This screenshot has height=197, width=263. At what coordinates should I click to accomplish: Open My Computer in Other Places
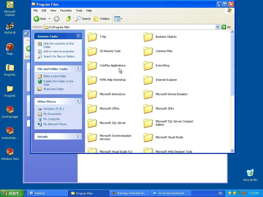[x=51, y=119]
